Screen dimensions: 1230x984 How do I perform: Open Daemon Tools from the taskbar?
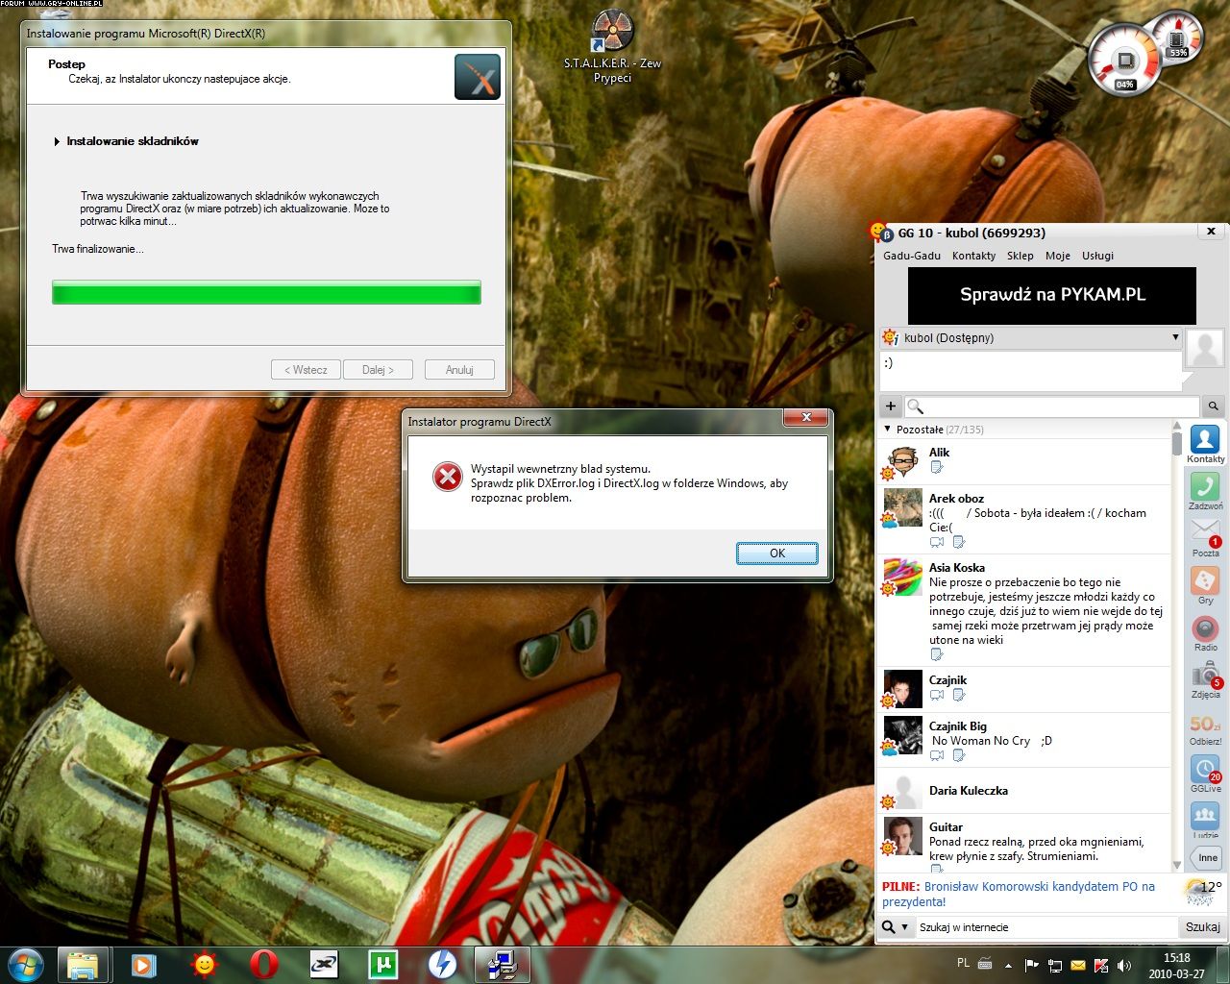[442, 965]
